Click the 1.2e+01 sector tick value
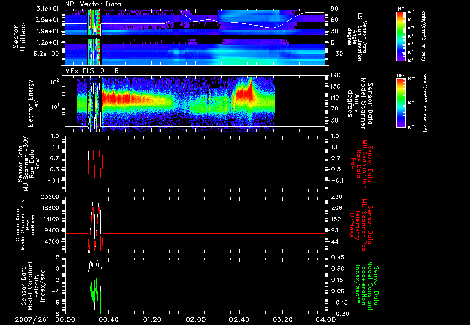This screenshot has height=325, width=470. 47,43
